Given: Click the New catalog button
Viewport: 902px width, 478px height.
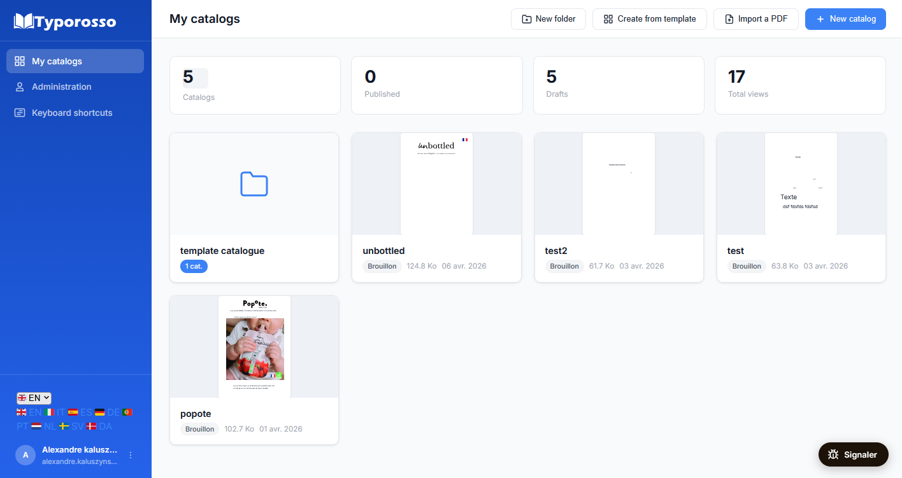Looking at the screenshot, I should (x=845, y=19).
